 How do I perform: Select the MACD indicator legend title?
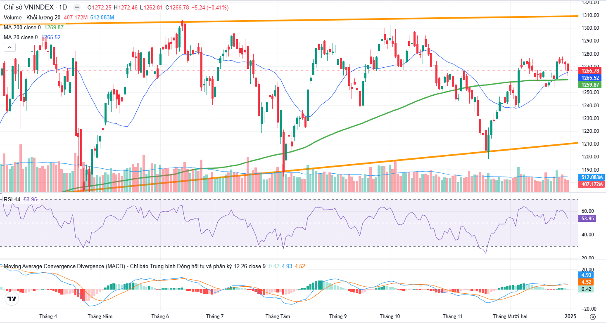click(135, 266)
